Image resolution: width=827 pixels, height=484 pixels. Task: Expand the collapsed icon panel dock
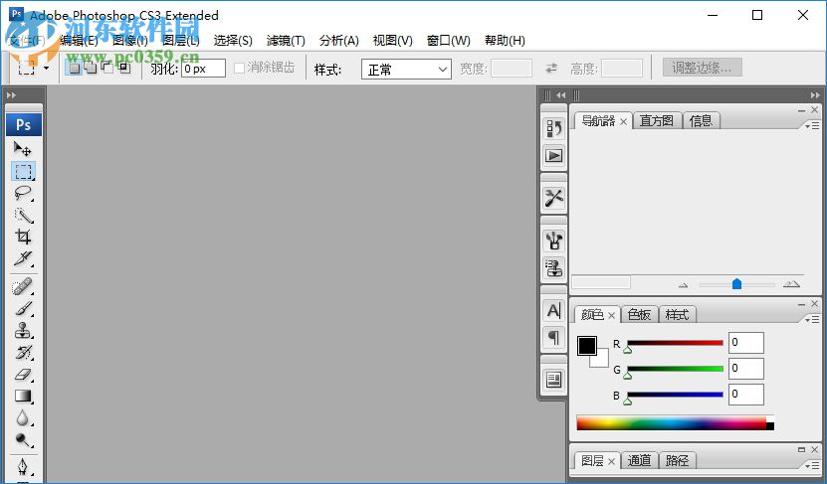tap(560, 95)
